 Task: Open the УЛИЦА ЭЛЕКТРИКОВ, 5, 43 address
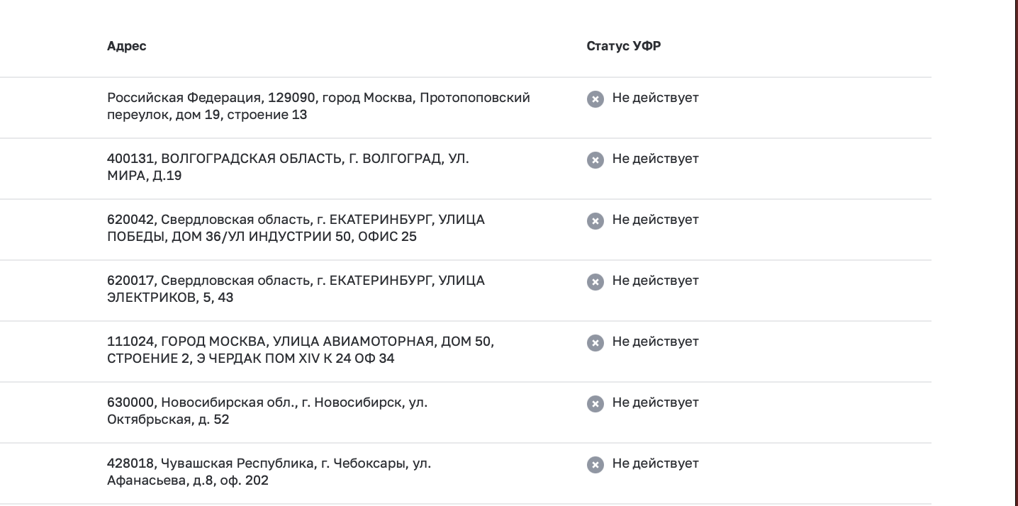[296, 289]
